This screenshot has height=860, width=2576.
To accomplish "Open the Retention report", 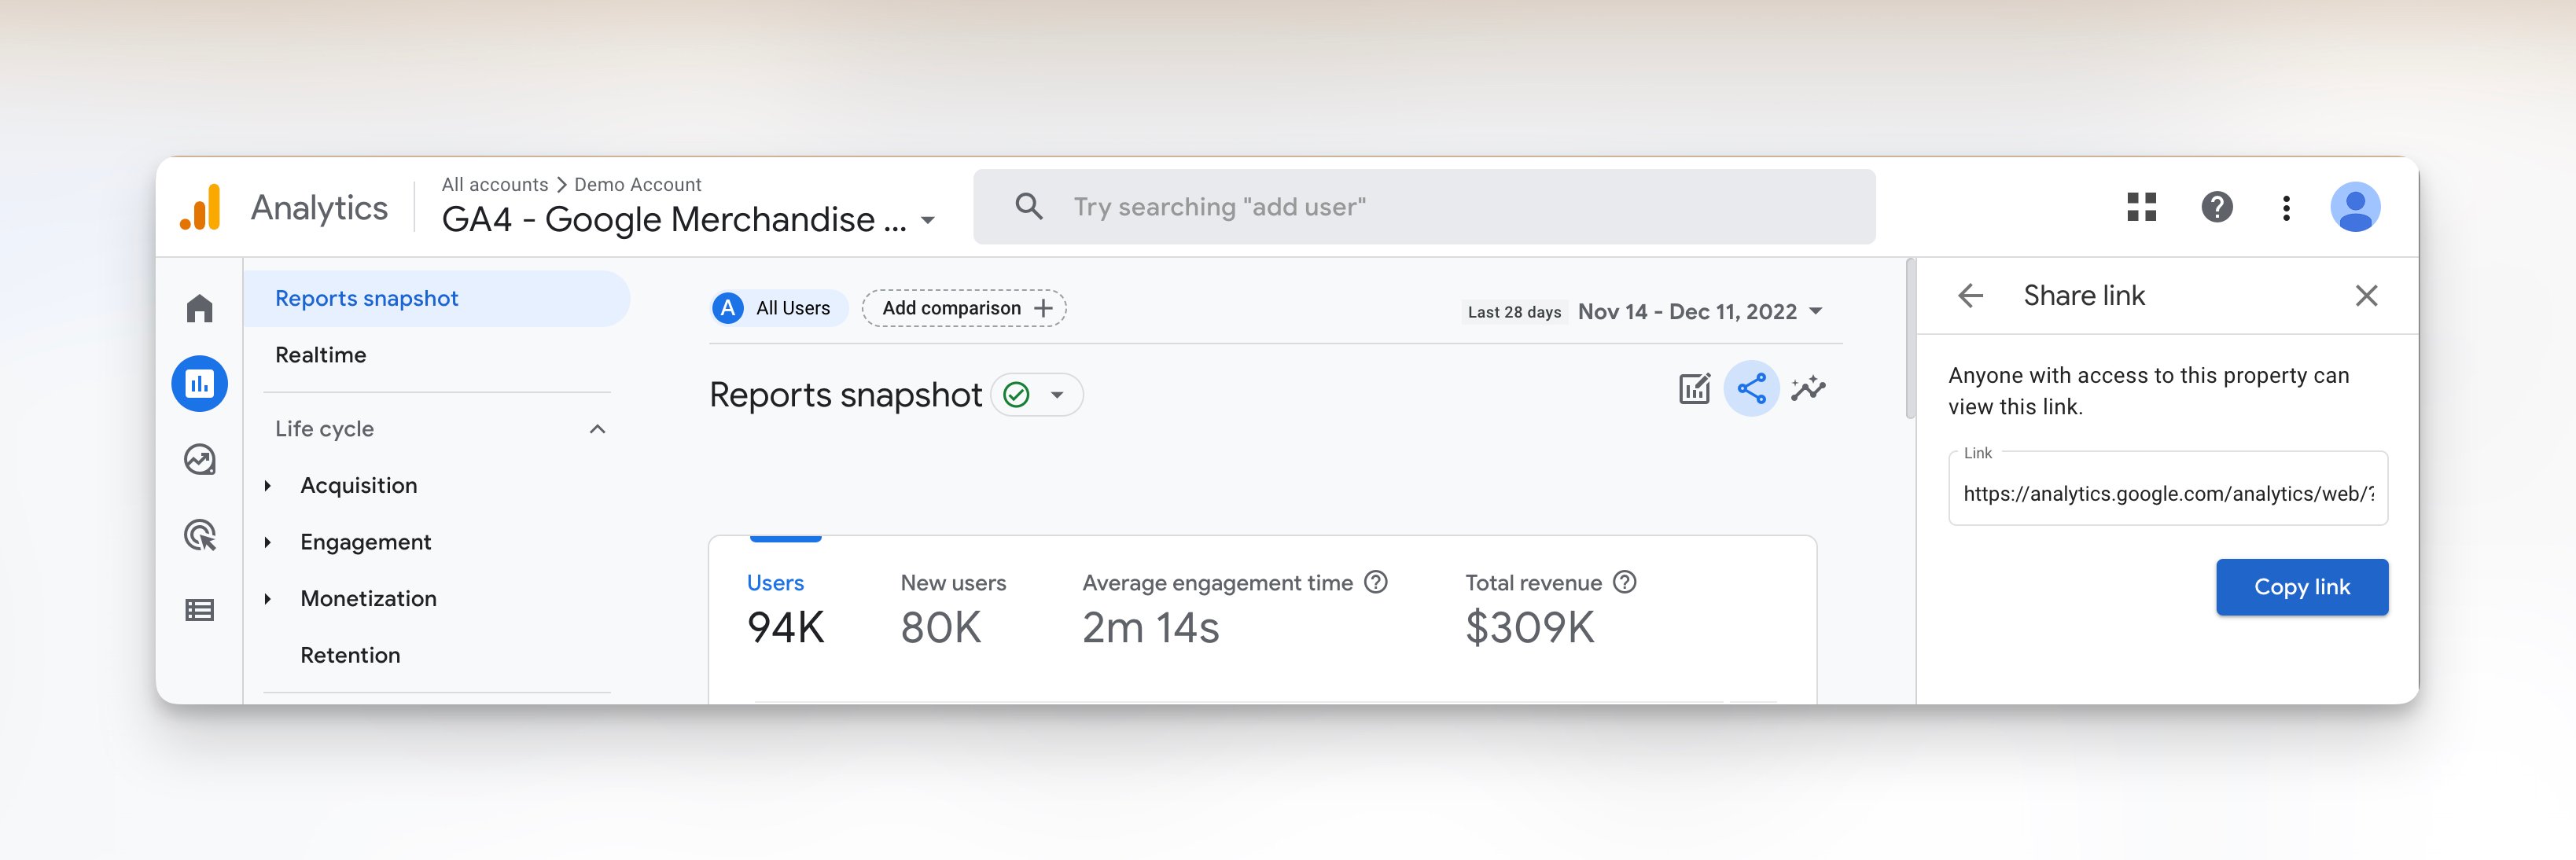I will (350, 655).
